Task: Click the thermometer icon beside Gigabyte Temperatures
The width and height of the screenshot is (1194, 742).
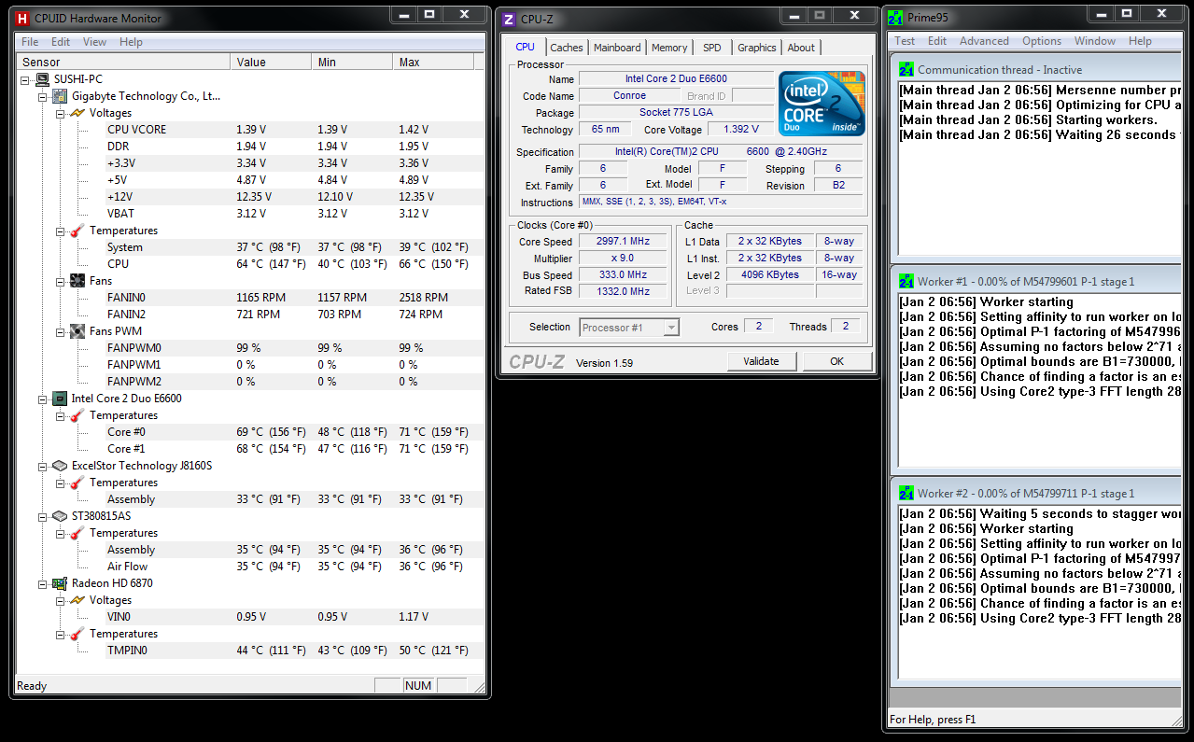Action: pyautogui.click(x=77, y=231)
